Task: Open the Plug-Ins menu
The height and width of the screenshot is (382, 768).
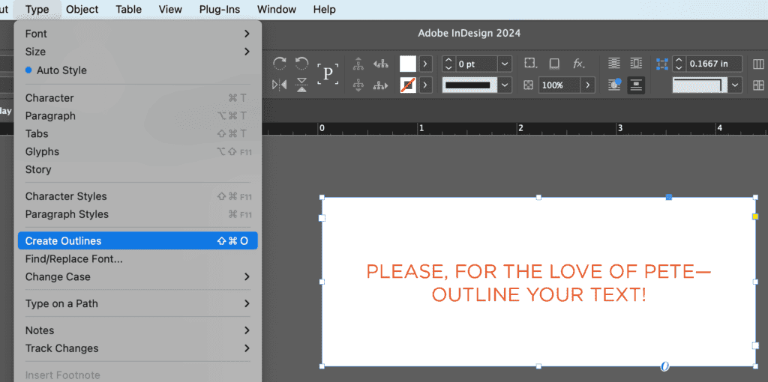Action: [220, 9]
